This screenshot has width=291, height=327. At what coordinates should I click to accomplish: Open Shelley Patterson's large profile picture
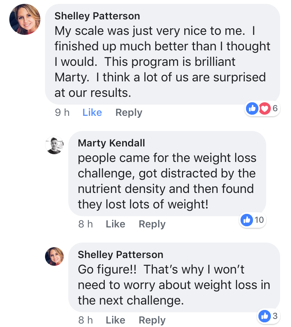(25, 19)
